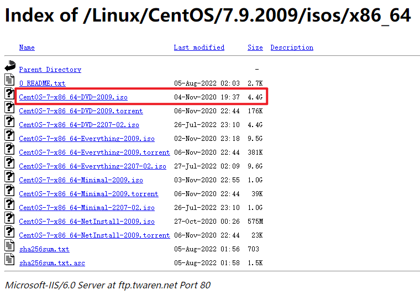Download CentOS-7-x86_64-Everything-2207-02.iso
The image size is (420, 300).
tap(93, 166)
